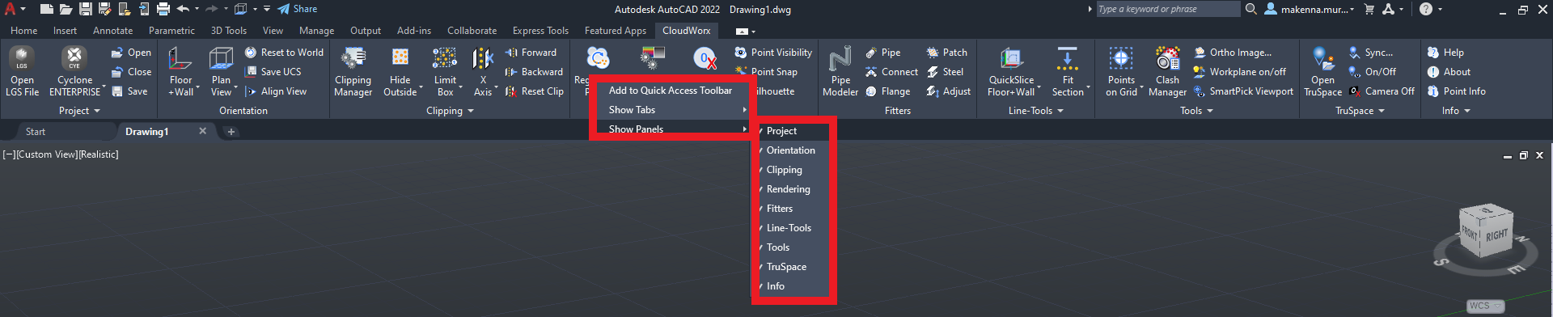Select the Fit Section tool
This screenshot has height=317, width=1553.
pos(1068,71)
